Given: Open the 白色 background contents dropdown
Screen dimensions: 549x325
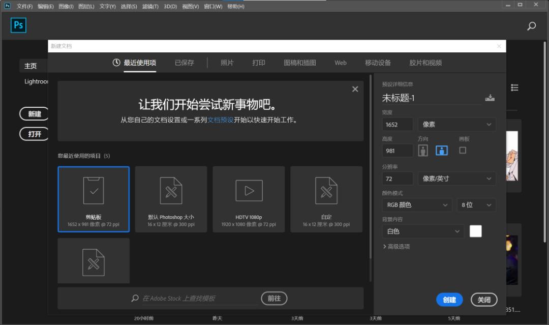Looking at the screenshot, I should tap(422, 231).
